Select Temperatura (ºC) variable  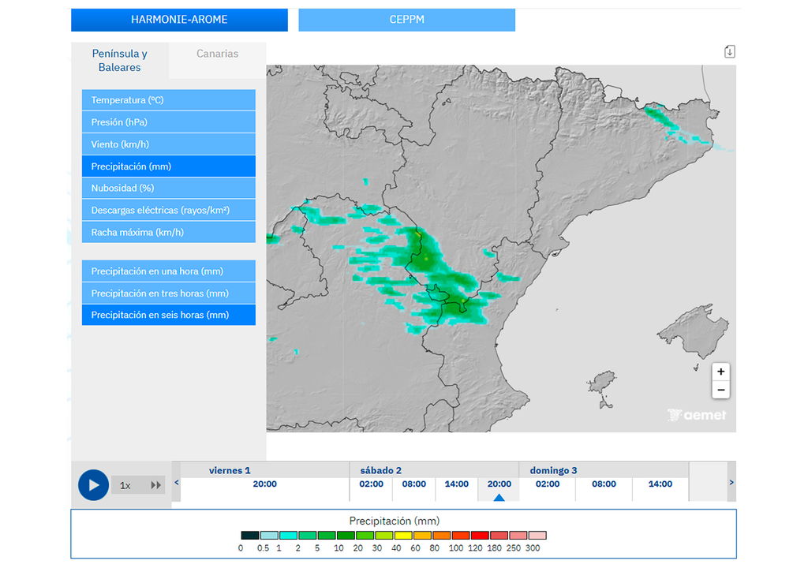pyautogui.click(x=169, y=100)
